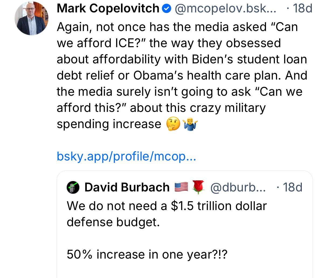Image resolution: width=325 pixels, height=278 pixels.
Task: Open the @mcopelov.bsk... handle
Action: [226, 9]
